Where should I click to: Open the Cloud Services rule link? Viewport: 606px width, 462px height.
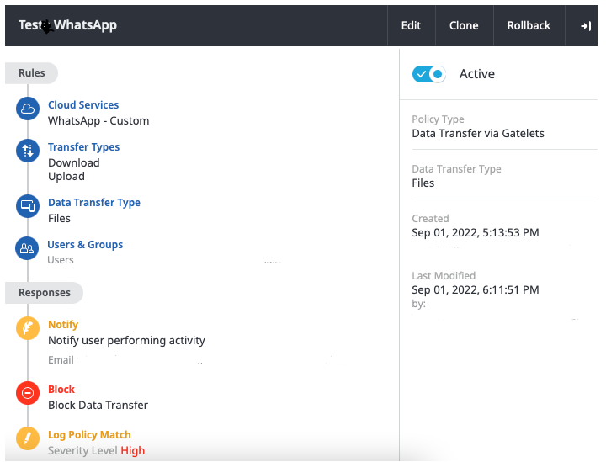83,105
